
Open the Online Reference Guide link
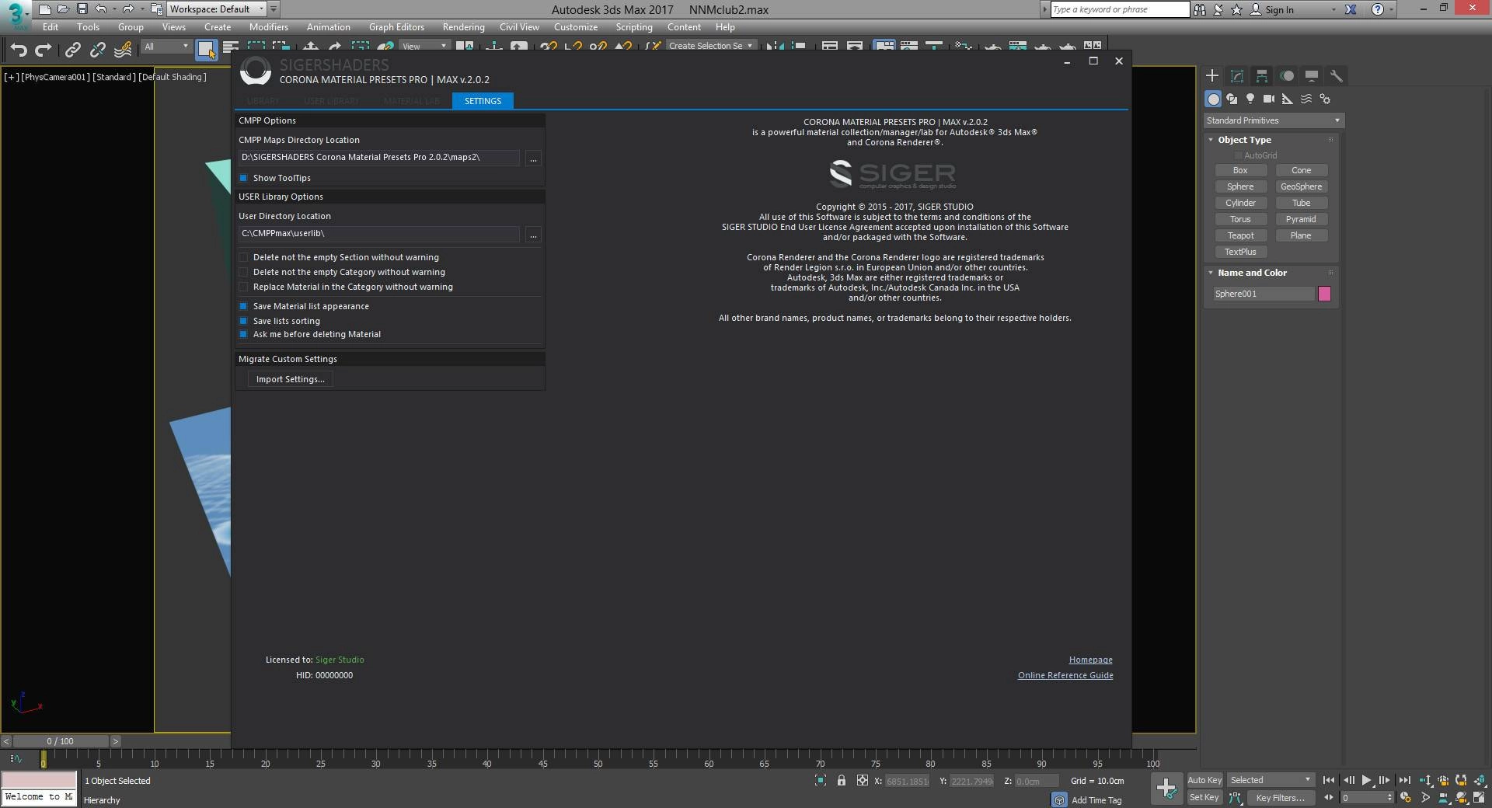click(x=1065, y=675)
